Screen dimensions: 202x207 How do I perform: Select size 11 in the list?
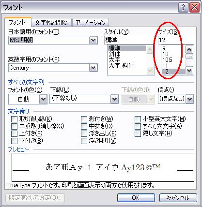pyautogui.click(x=173, y=66)
